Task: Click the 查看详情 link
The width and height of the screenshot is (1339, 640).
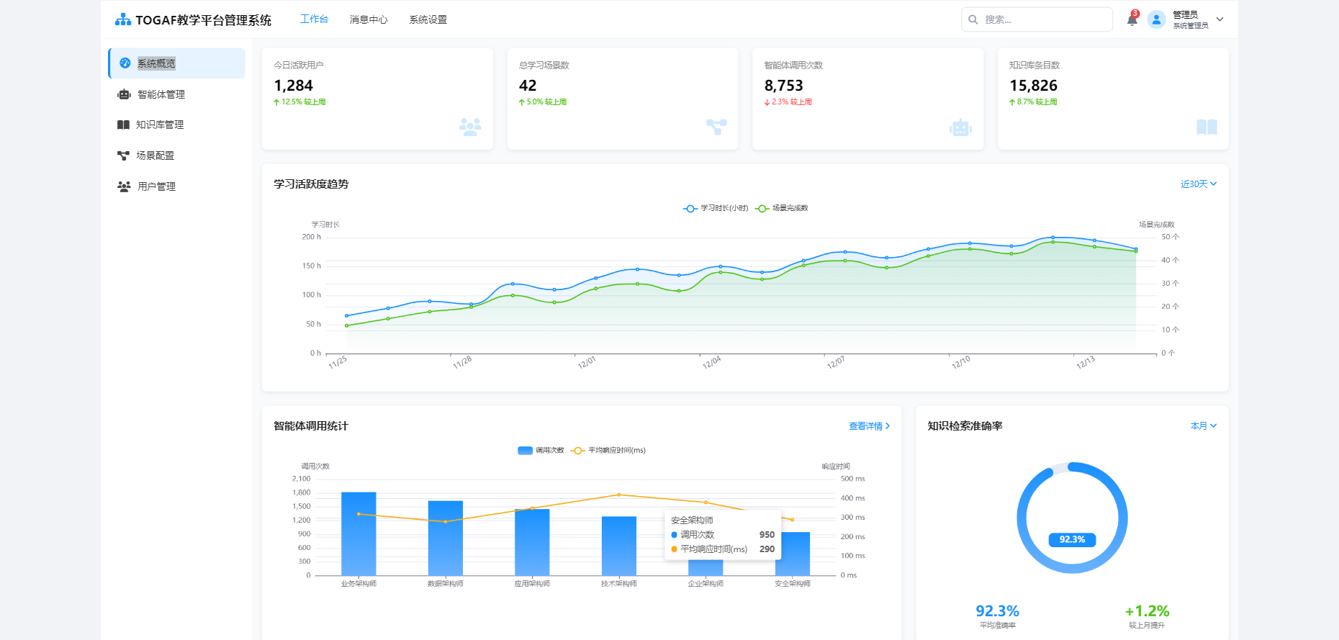Action: point(869,426)
